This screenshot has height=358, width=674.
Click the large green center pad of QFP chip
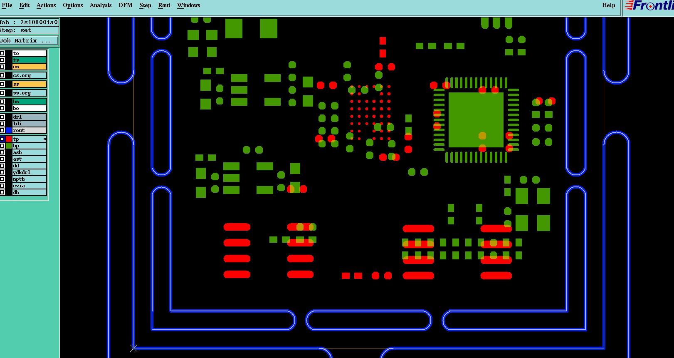[x=476, y=120]
